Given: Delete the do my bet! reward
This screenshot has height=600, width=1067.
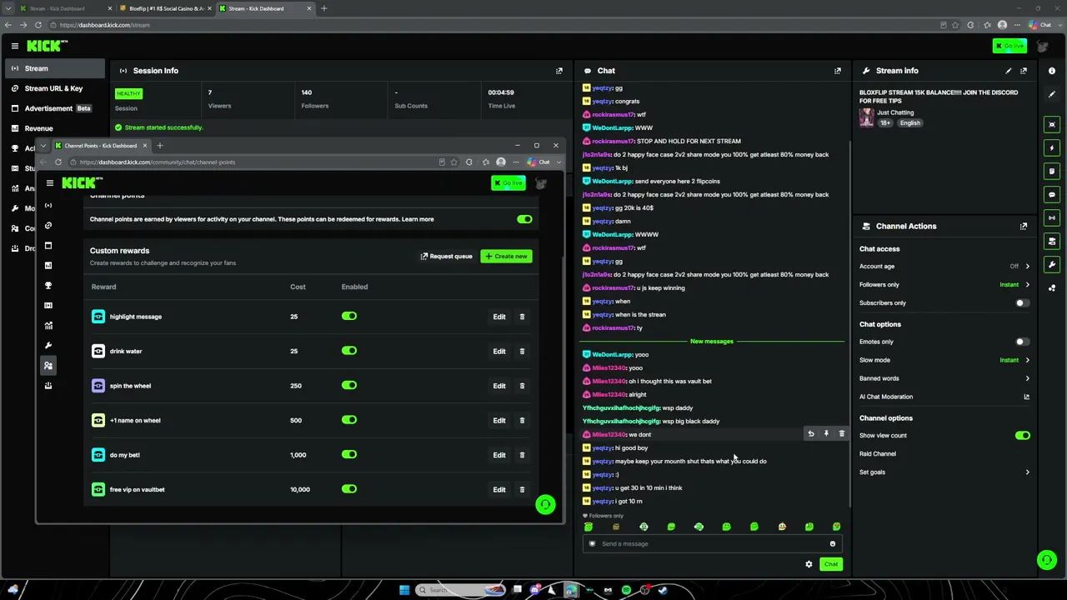Looking at the screenshot, I should 522,455.
